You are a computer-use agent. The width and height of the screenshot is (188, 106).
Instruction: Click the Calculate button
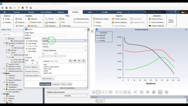click(68, 96)
